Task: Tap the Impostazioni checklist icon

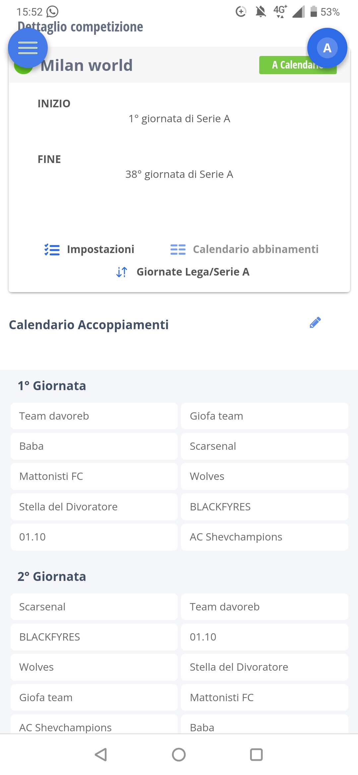Action: (52, 250)
